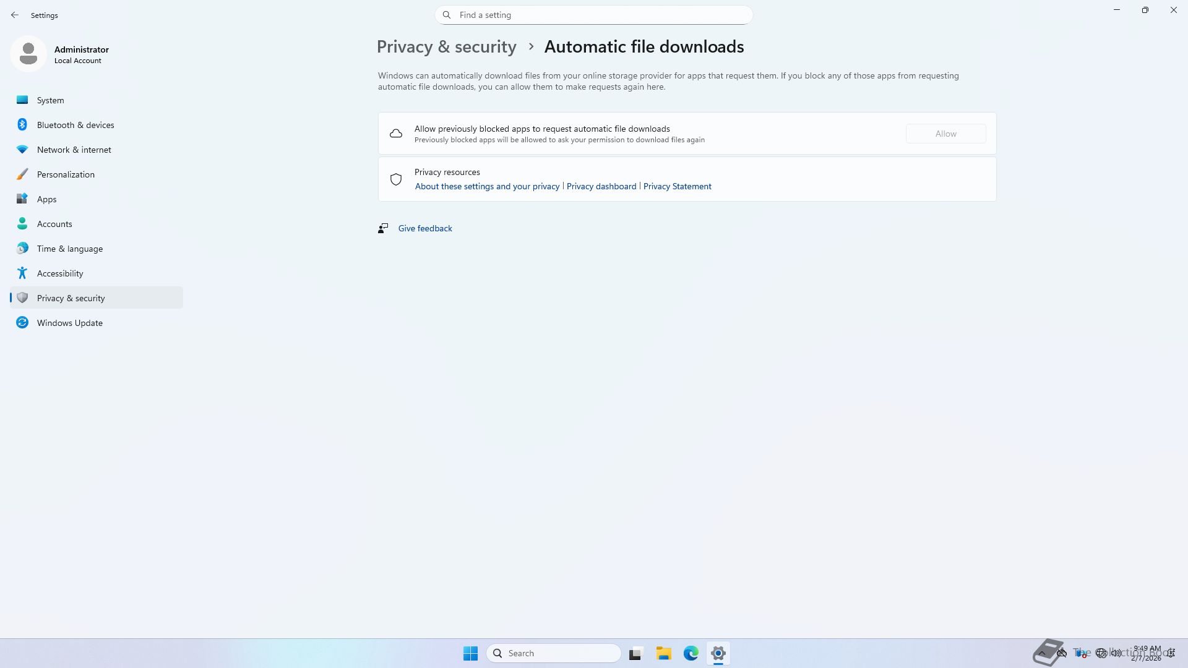Click the back arrow in Settings
Image resolution: width=1188 pixels, height=668 pixels.
[x=15, y=15]
